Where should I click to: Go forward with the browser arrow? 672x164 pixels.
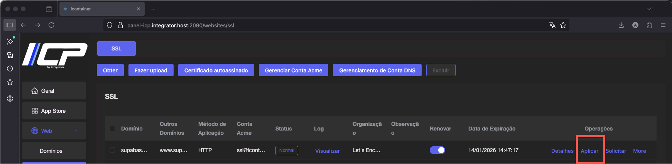(x=37, y=25)
